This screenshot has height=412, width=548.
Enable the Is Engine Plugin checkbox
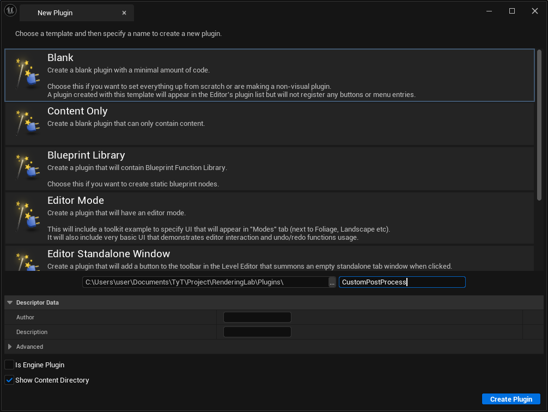[9, 365]
